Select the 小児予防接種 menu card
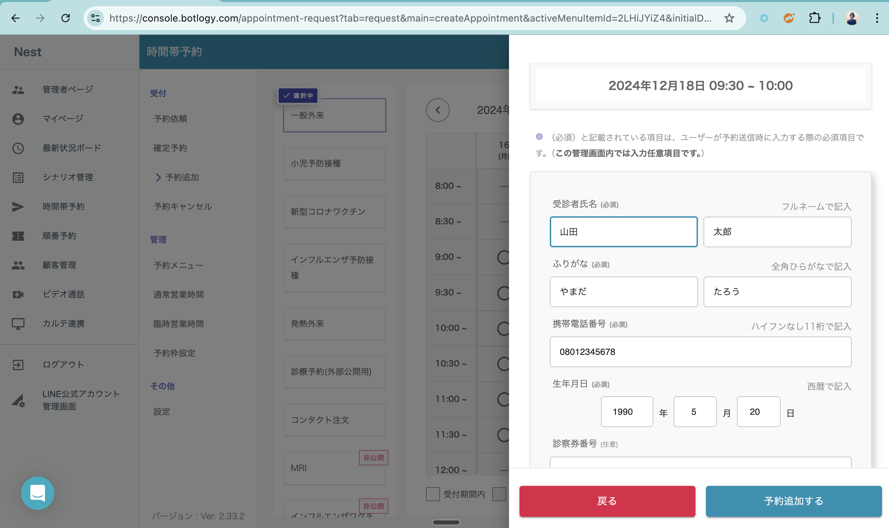This screenshot has height=528, width=889. click(x=334, y=164)
